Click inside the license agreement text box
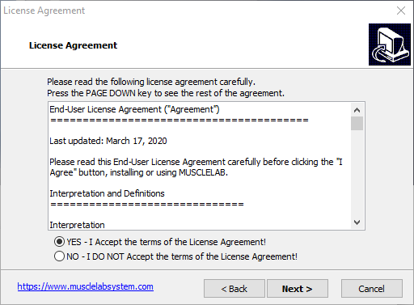This screenshot has width=414, height=305. pos(200,166)
